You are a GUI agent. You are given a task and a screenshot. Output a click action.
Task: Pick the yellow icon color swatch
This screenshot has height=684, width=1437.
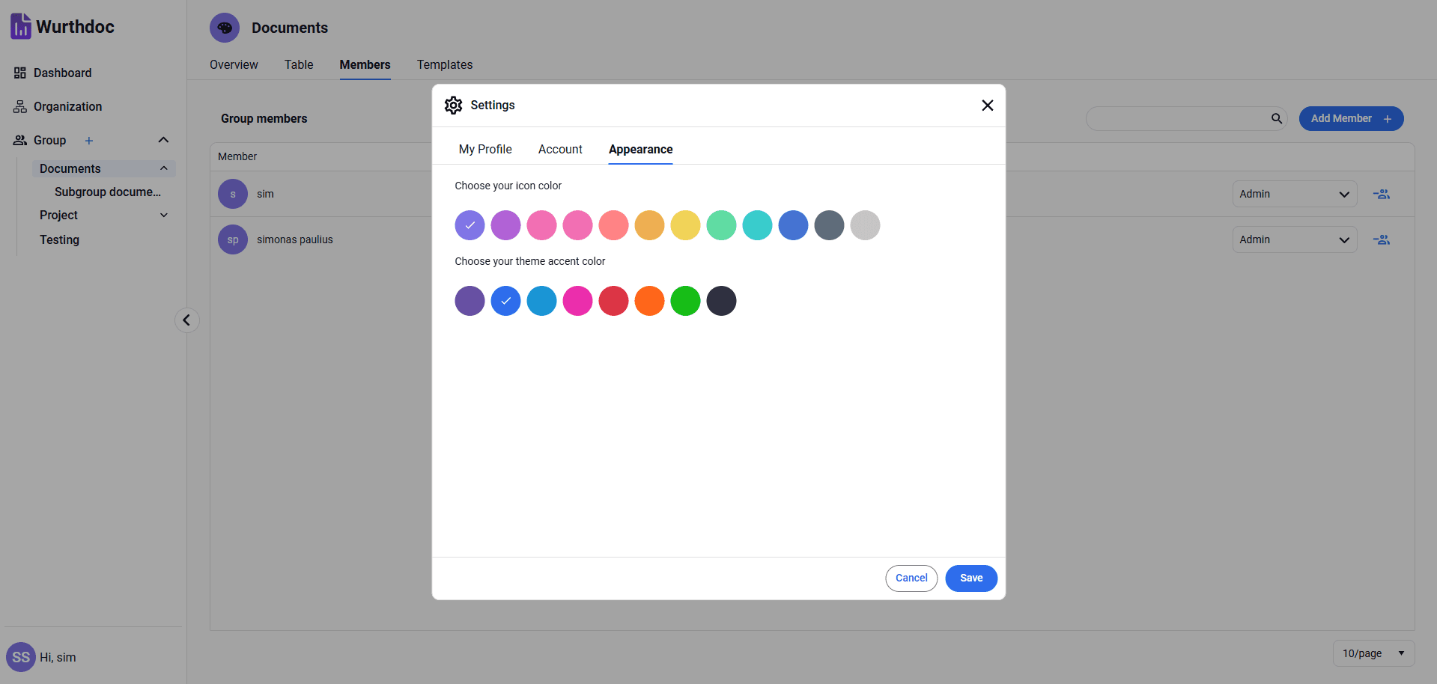pyautogui.click(x=685, y=225)
